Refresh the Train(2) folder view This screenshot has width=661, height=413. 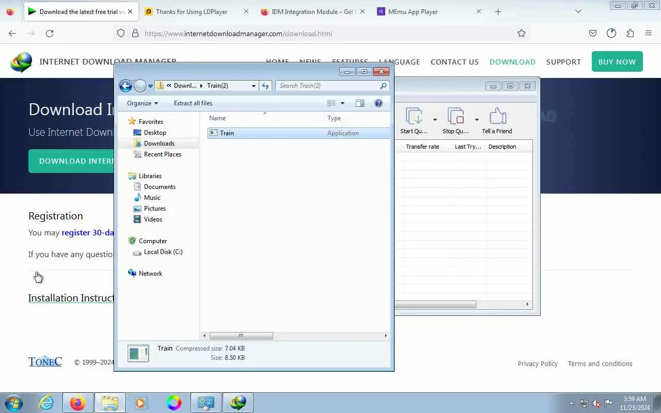[265, 86]
